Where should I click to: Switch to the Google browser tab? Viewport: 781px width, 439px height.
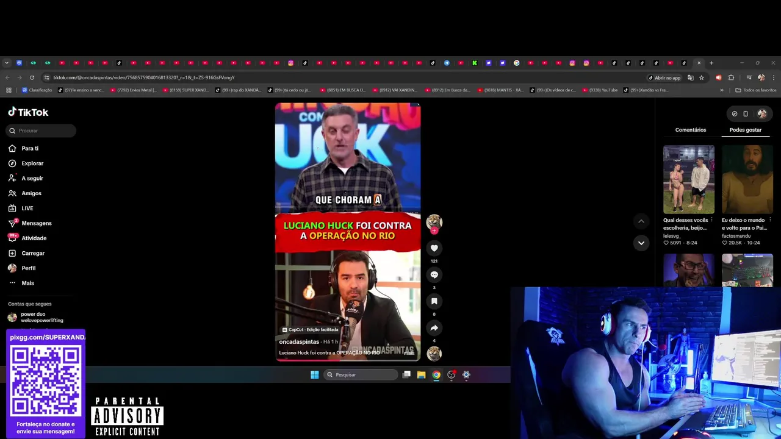[517, 63]
